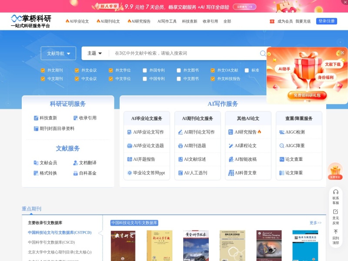348x261 pixels.
Task: Click the 登录/注册 button
Action: pyautogui.click(x=327, y=21)
